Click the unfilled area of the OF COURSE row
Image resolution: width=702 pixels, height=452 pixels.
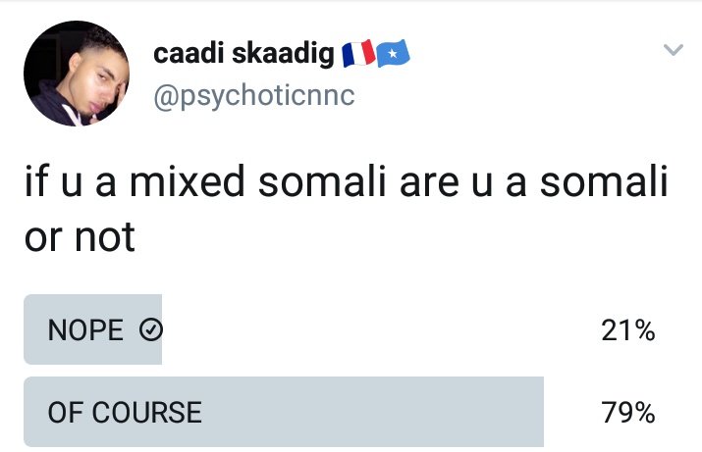[x=571, y=412]
